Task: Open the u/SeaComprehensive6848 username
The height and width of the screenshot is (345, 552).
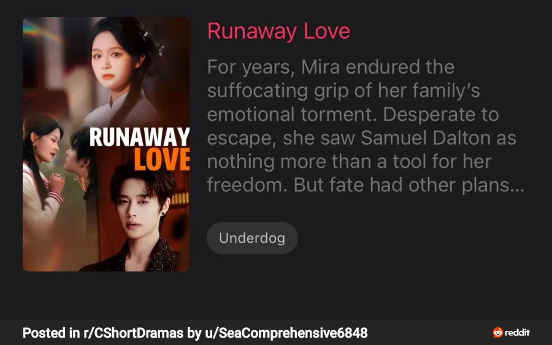Action: 286,333
